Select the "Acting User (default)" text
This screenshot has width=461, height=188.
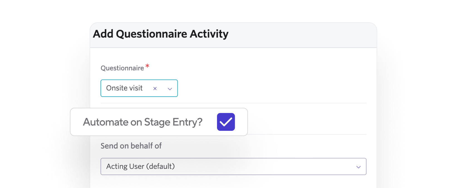(x=140, y=166)
